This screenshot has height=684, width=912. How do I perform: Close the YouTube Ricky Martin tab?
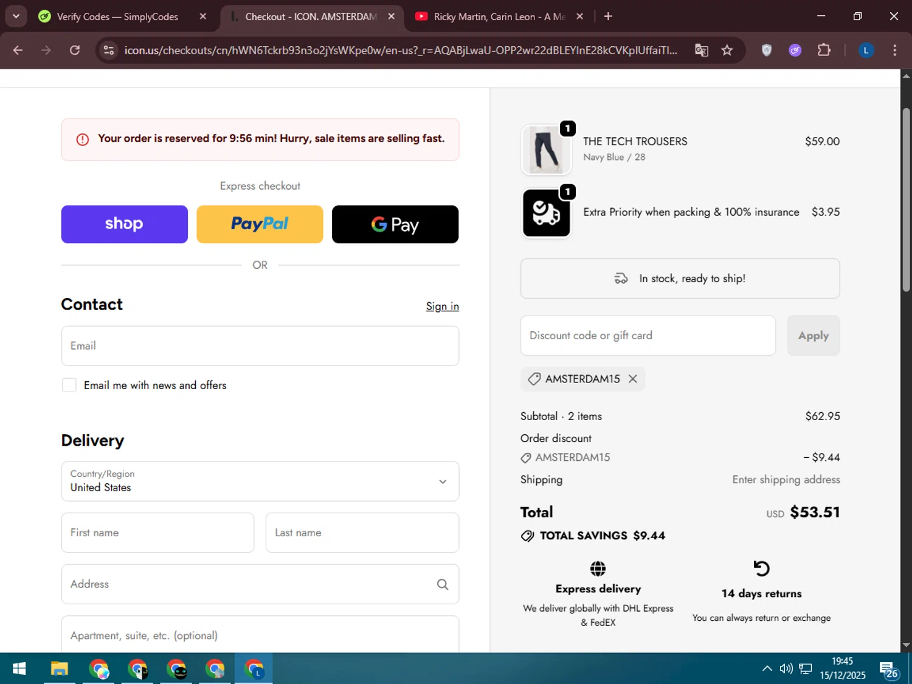[x=579, y=16]
